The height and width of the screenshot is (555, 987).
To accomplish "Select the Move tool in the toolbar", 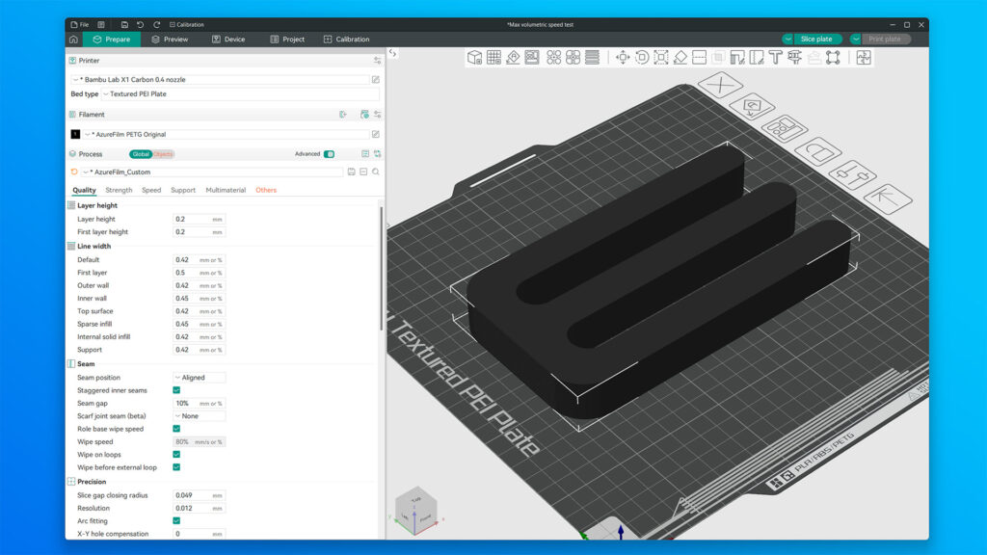I will pos(623,58).
